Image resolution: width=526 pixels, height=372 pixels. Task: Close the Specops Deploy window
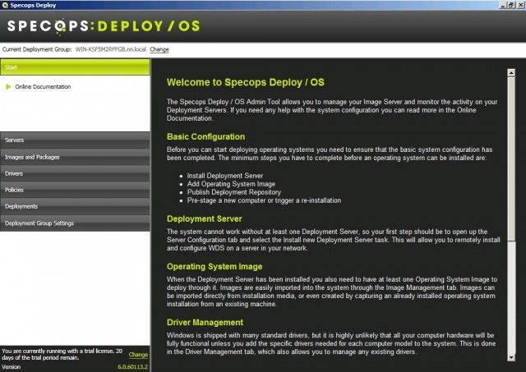[519, 5]
